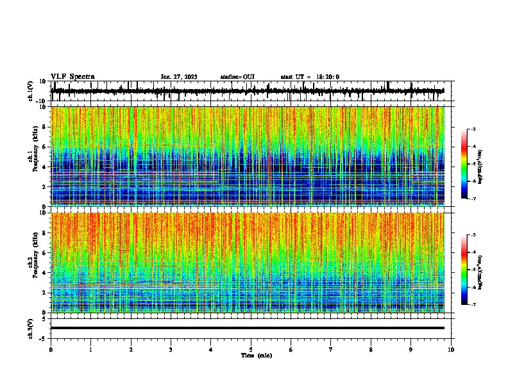Click the x-axis tick label "0"
508x392 pixels.
[x=51, y=350]
